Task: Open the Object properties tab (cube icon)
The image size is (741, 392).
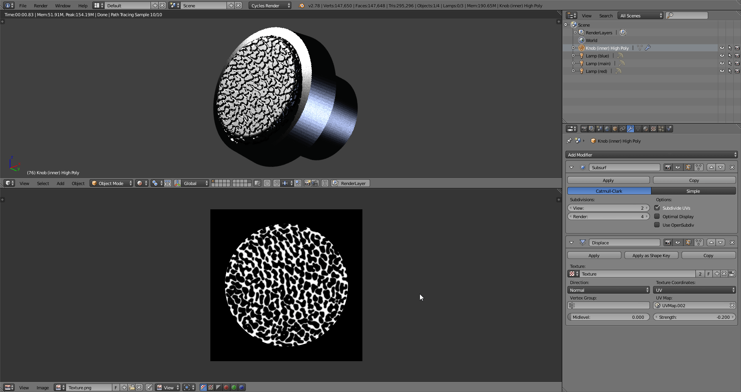Action: 615,128
